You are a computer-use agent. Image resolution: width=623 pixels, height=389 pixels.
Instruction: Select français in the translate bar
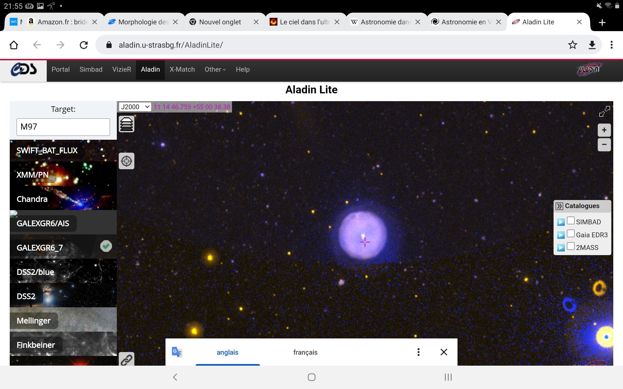(305, 352)
